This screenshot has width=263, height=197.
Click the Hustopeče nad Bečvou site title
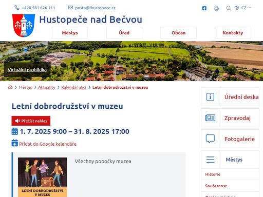coord(91,19)
